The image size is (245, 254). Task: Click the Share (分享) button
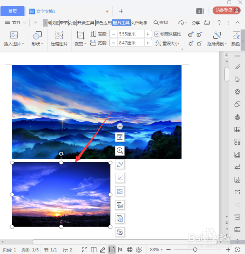click(x=196, y=23)
